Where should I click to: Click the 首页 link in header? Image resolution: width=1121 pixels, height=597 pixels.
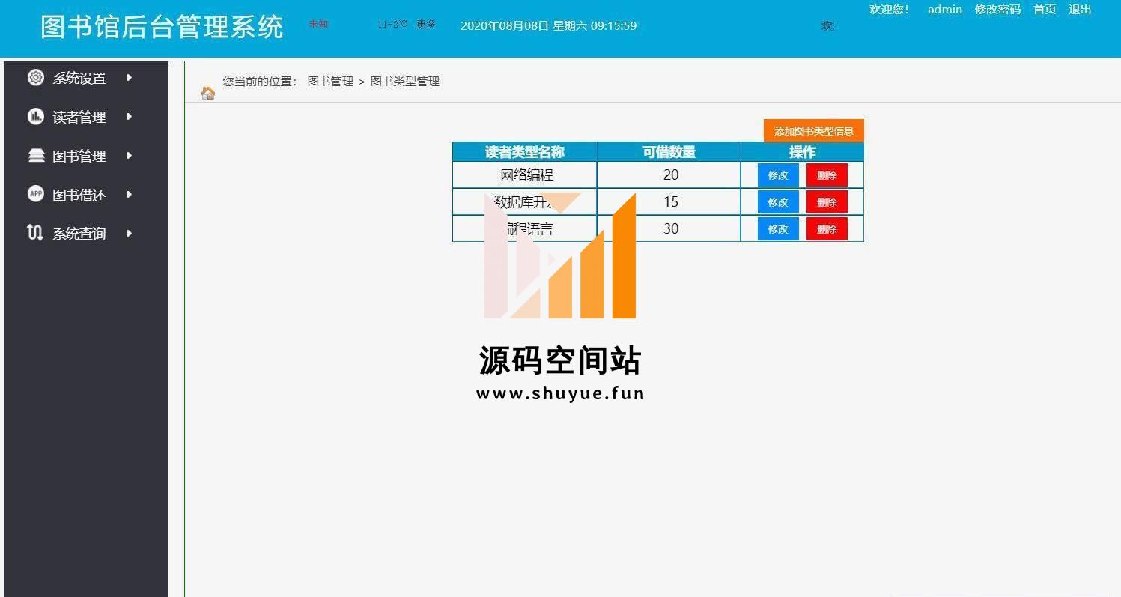click(1045, 10)
